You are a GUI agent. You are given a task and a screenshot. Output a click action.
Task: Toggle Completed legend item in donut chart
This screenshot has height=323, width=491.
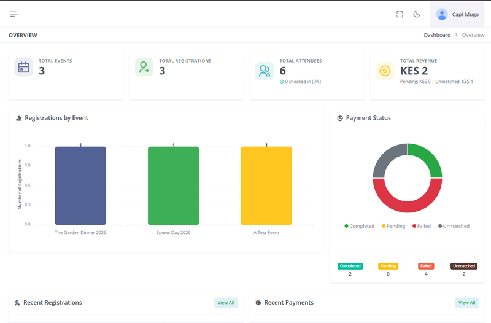(359, 226)
